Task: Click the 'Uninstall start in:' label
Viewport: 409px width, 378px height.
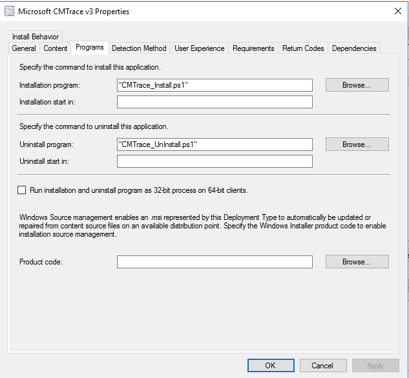Action: click(x=44, y=161)
